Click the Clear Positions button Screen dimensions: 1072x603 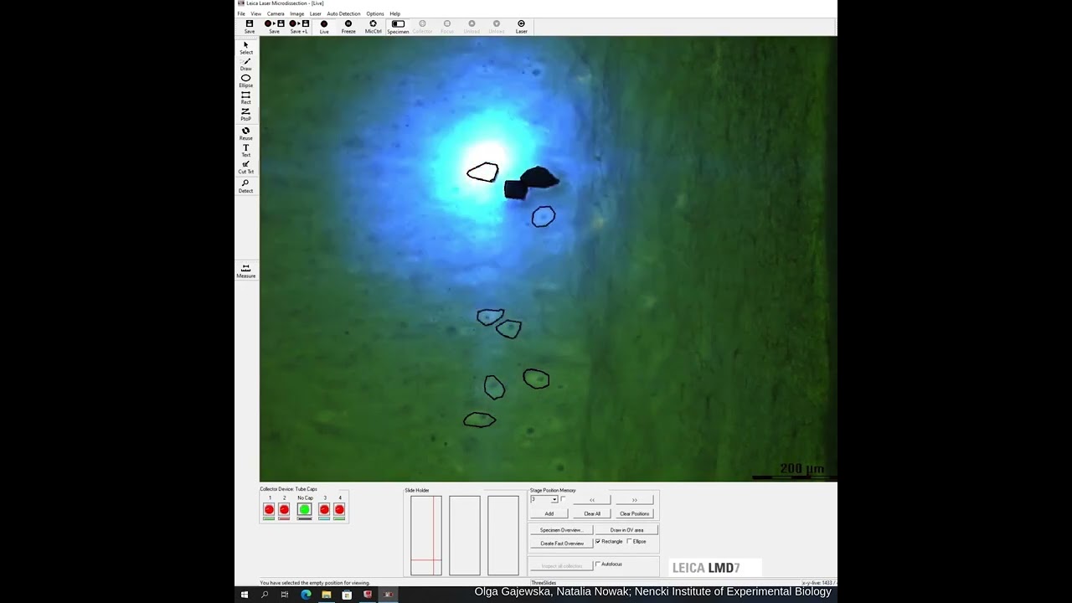(x=635, y=513)
